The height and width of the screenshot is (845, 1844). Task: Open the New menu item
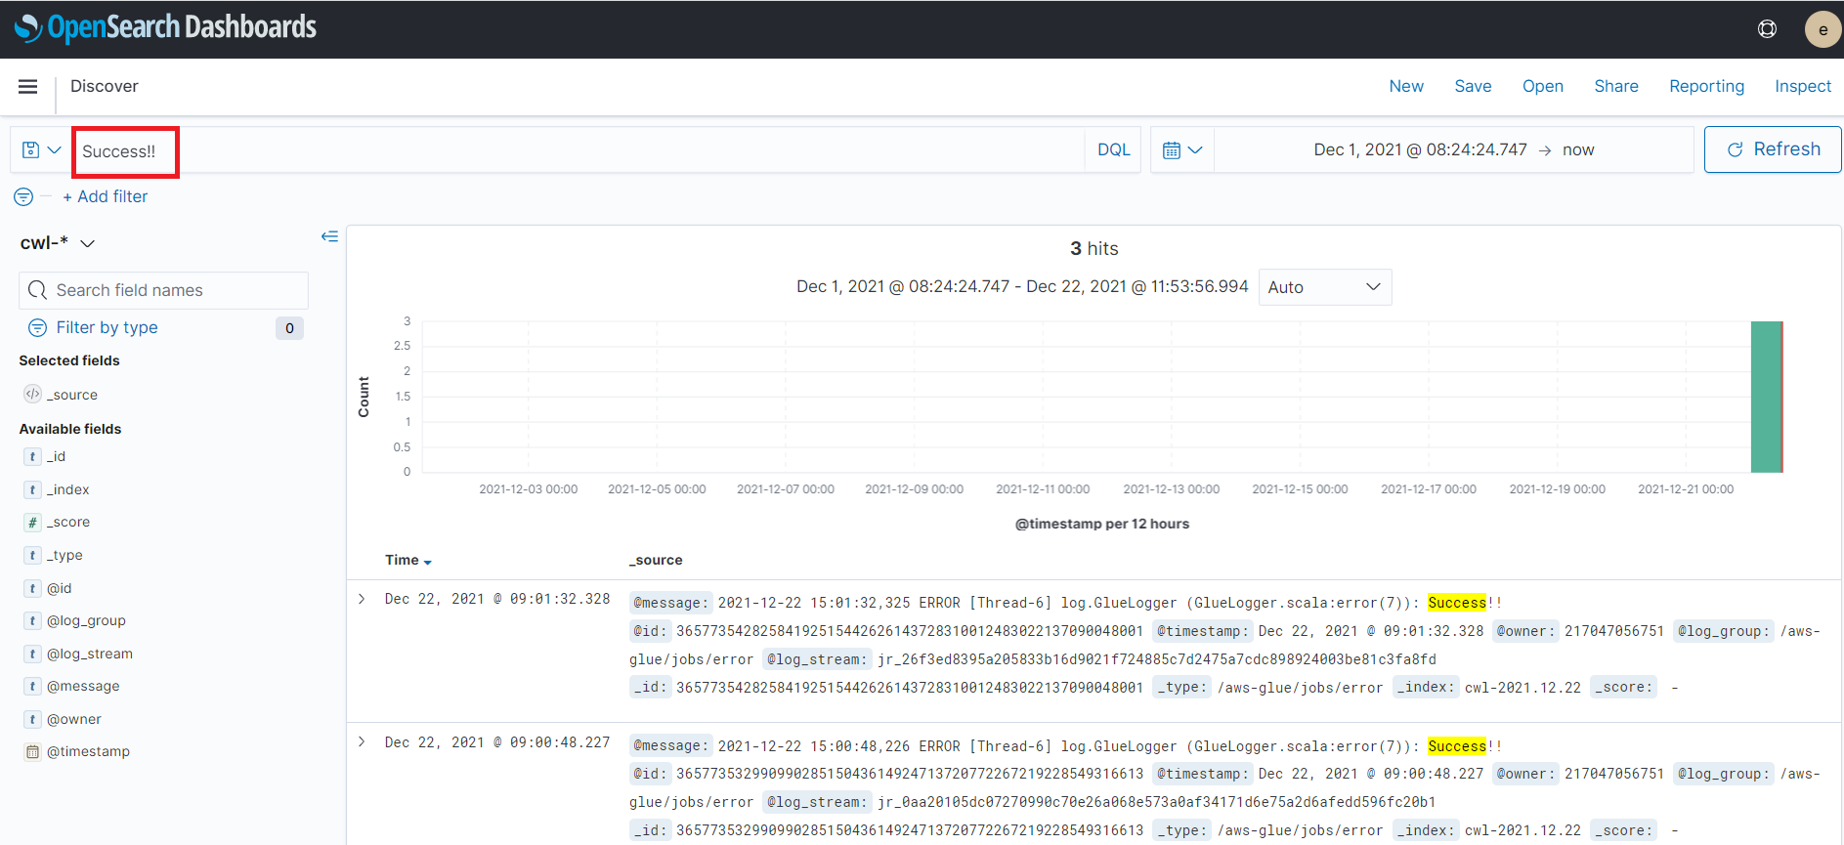click(1406, 86)
